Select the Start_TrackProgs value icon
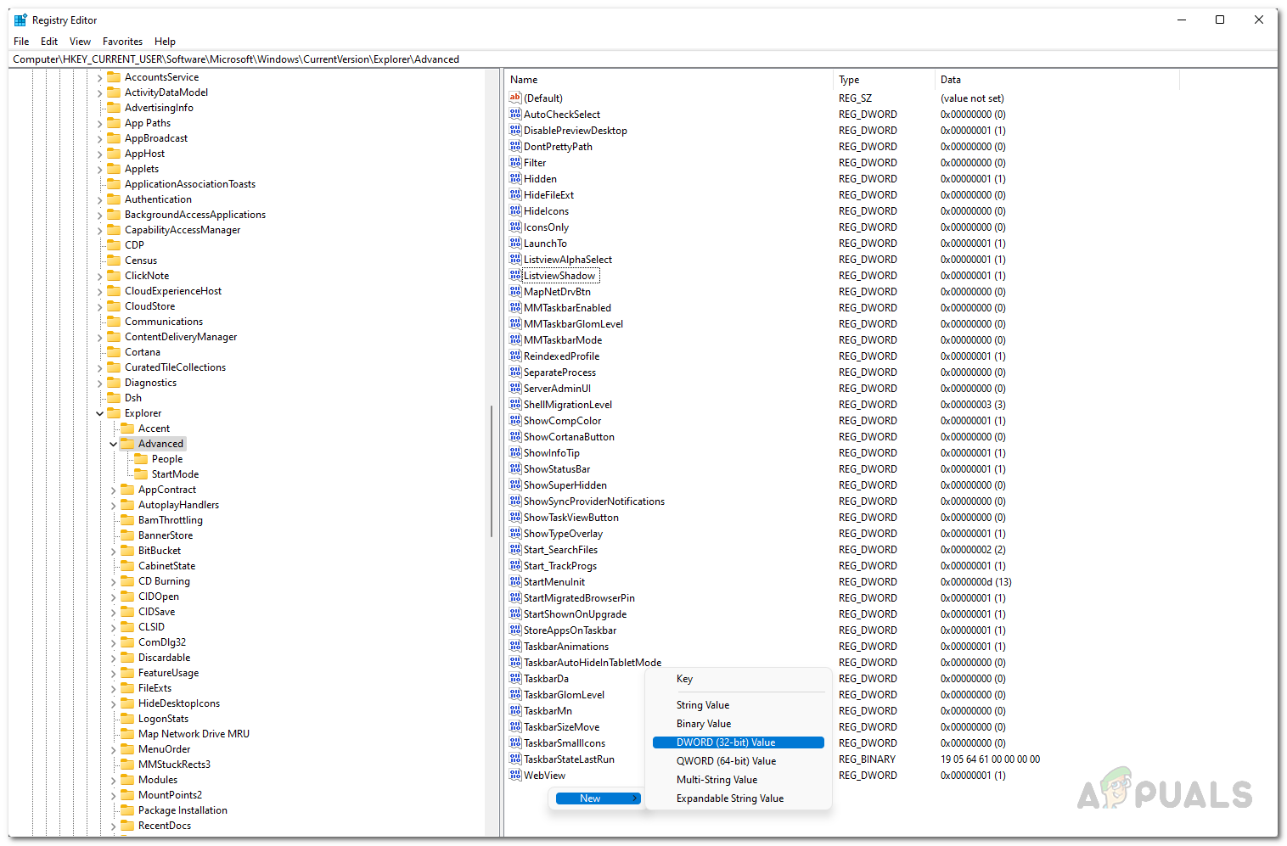1287x846 pixels. pos(514,565)
